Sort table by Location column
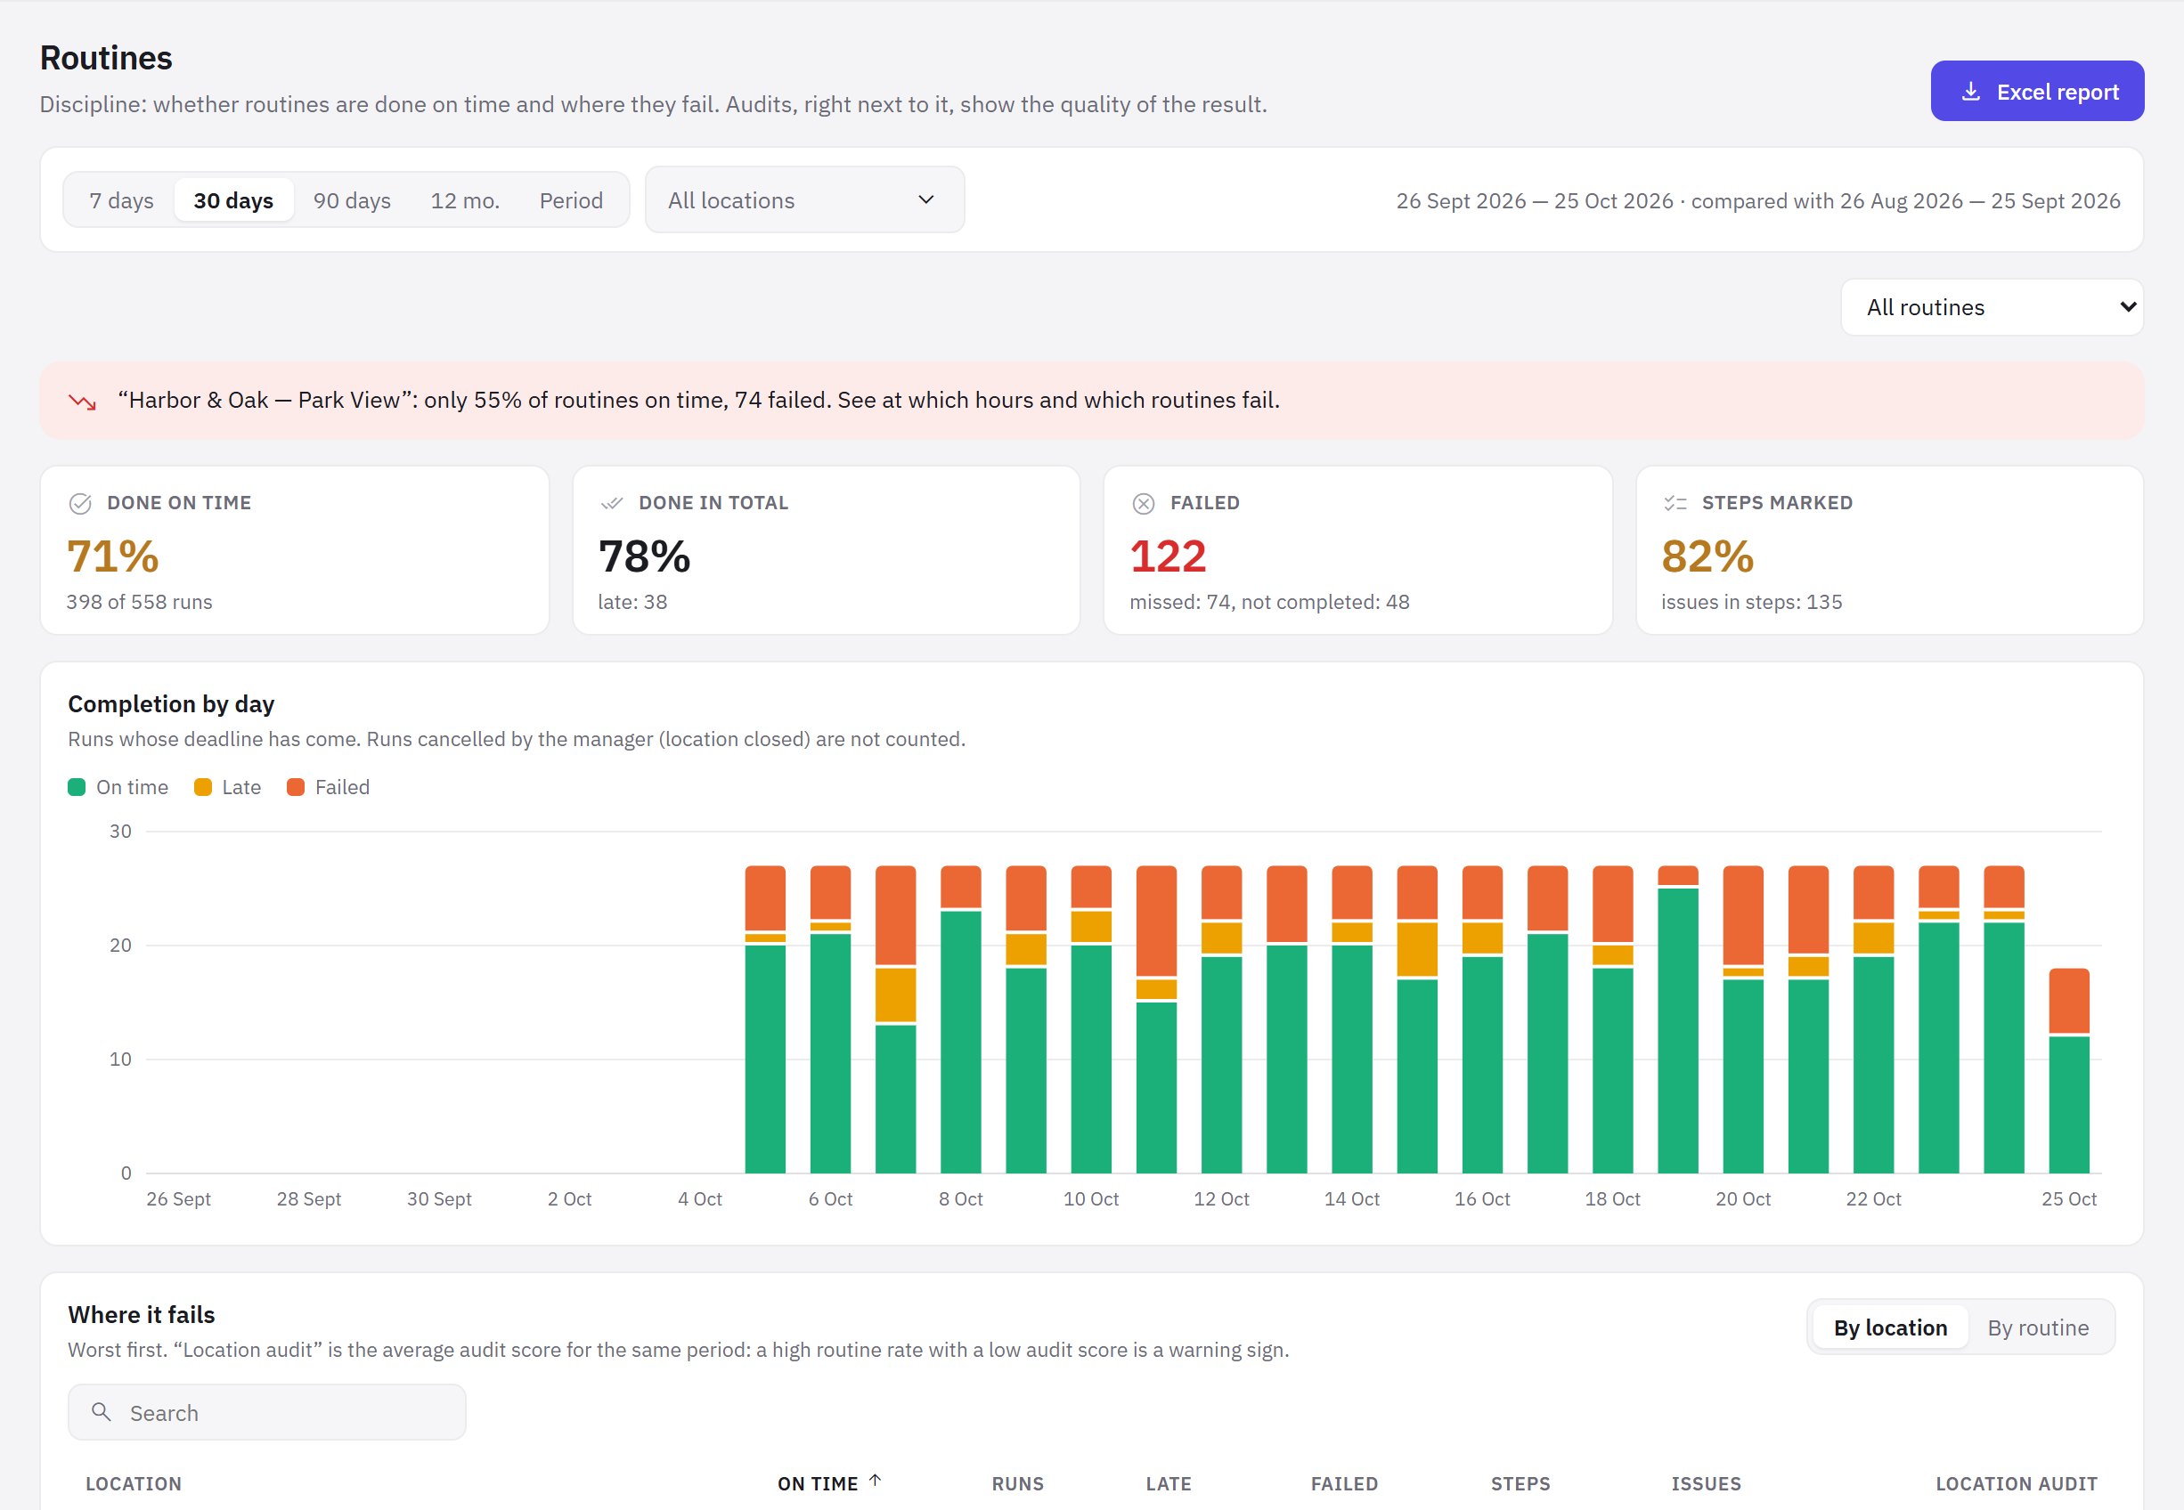2184x1510 pixels. coord(134,1483)
